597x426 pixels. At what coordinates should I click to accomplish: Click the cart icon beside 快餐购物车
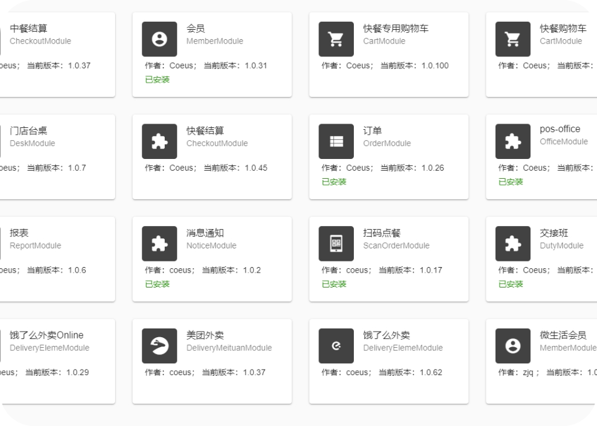[x=512, y=39]
